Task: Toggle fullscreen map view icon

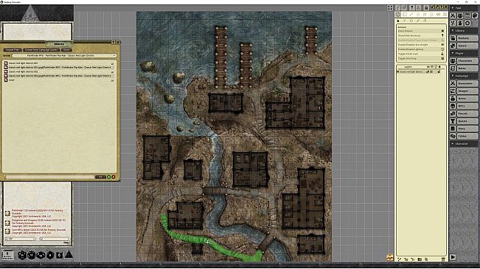Action: [390, 8]
